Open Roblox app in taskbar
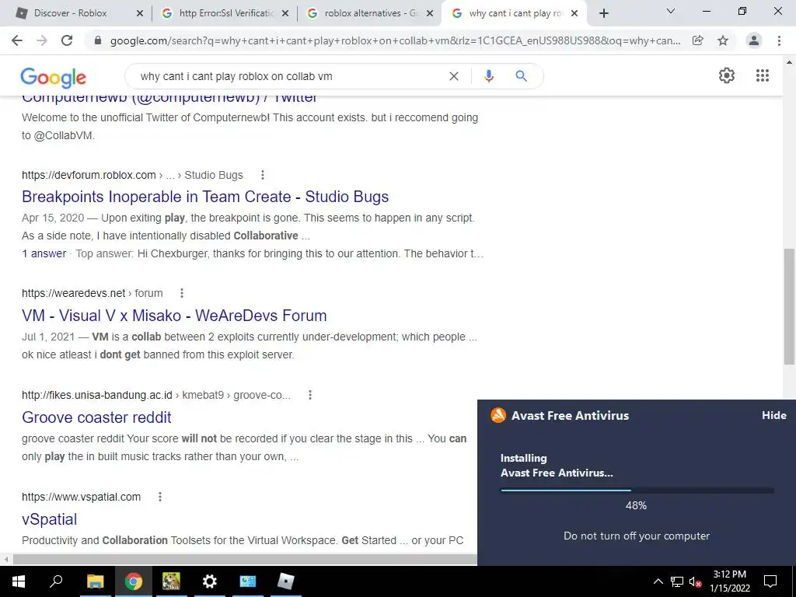796x597 pixels. tap(286, 581)
